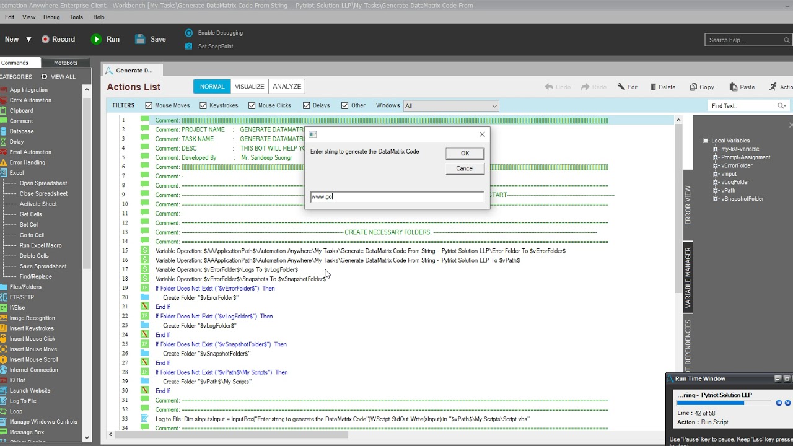Open the Tools menu
This screenshot has width=793, height=446.
(x=76, y=17)
